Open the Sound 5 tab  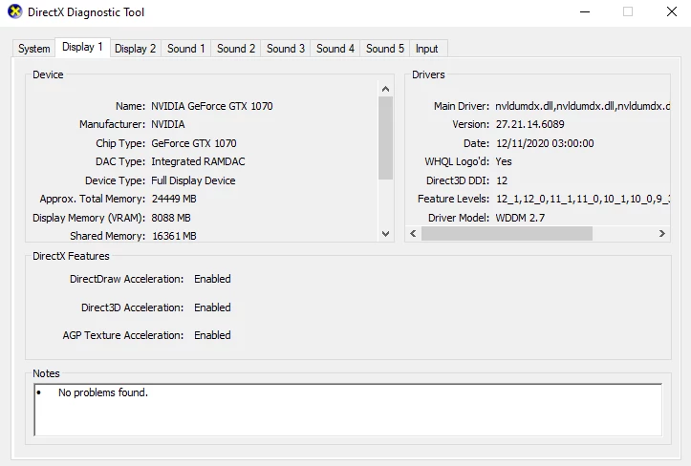pyautogui.click(x=385, y=49)
